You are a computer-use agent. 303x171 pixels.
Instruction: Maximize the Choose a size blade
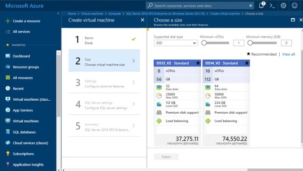tap(293, 20)
